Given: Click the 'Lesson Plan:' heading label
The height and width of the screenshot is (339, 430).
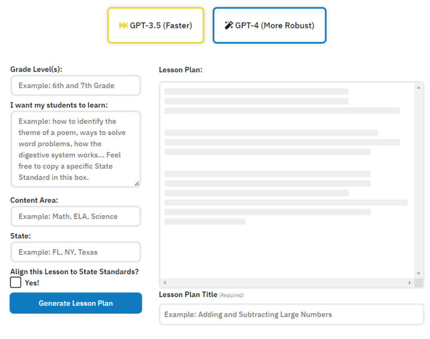Looking at the screenshot, I should point(181,69).
